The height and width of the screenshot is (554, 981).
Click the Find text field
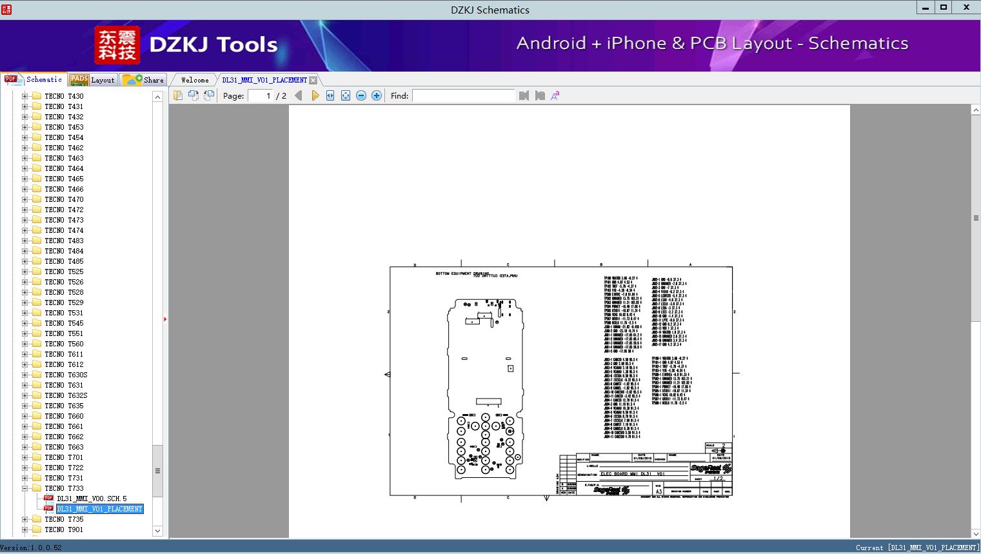click(x=463, y=95)
